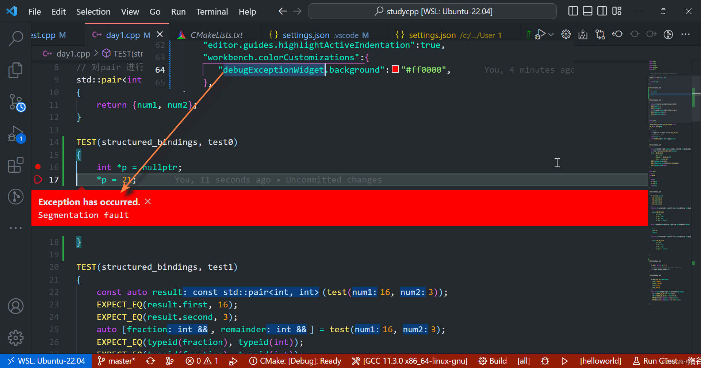Screen dimensions: 701x368
Task: Open the Explorer view icon
Action: pos(16,70)
